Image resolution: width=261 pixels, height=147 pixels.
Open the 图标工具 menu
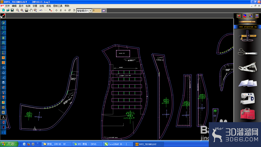[58, 6]
